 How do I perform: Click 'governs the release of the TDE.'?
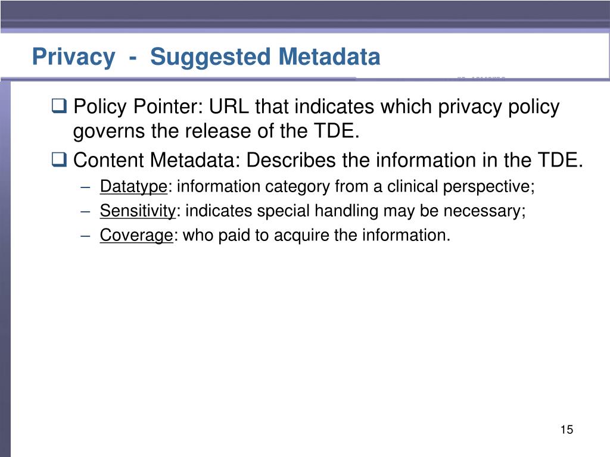216,132
